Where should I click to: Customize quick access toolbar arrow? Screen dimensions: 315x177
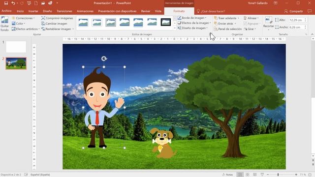click(x=57, y=3)
